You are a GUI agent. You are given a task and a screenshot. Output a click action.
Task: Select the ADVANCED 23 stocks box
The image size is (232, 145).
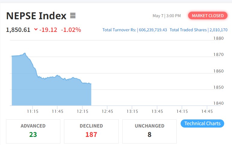[x=33, y=131]
